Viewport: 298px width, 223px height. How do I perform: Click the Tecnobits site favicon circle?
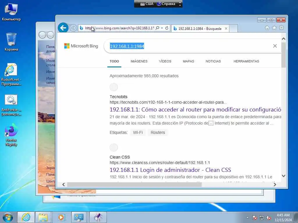pyautogui.click(x=114, y=87)
